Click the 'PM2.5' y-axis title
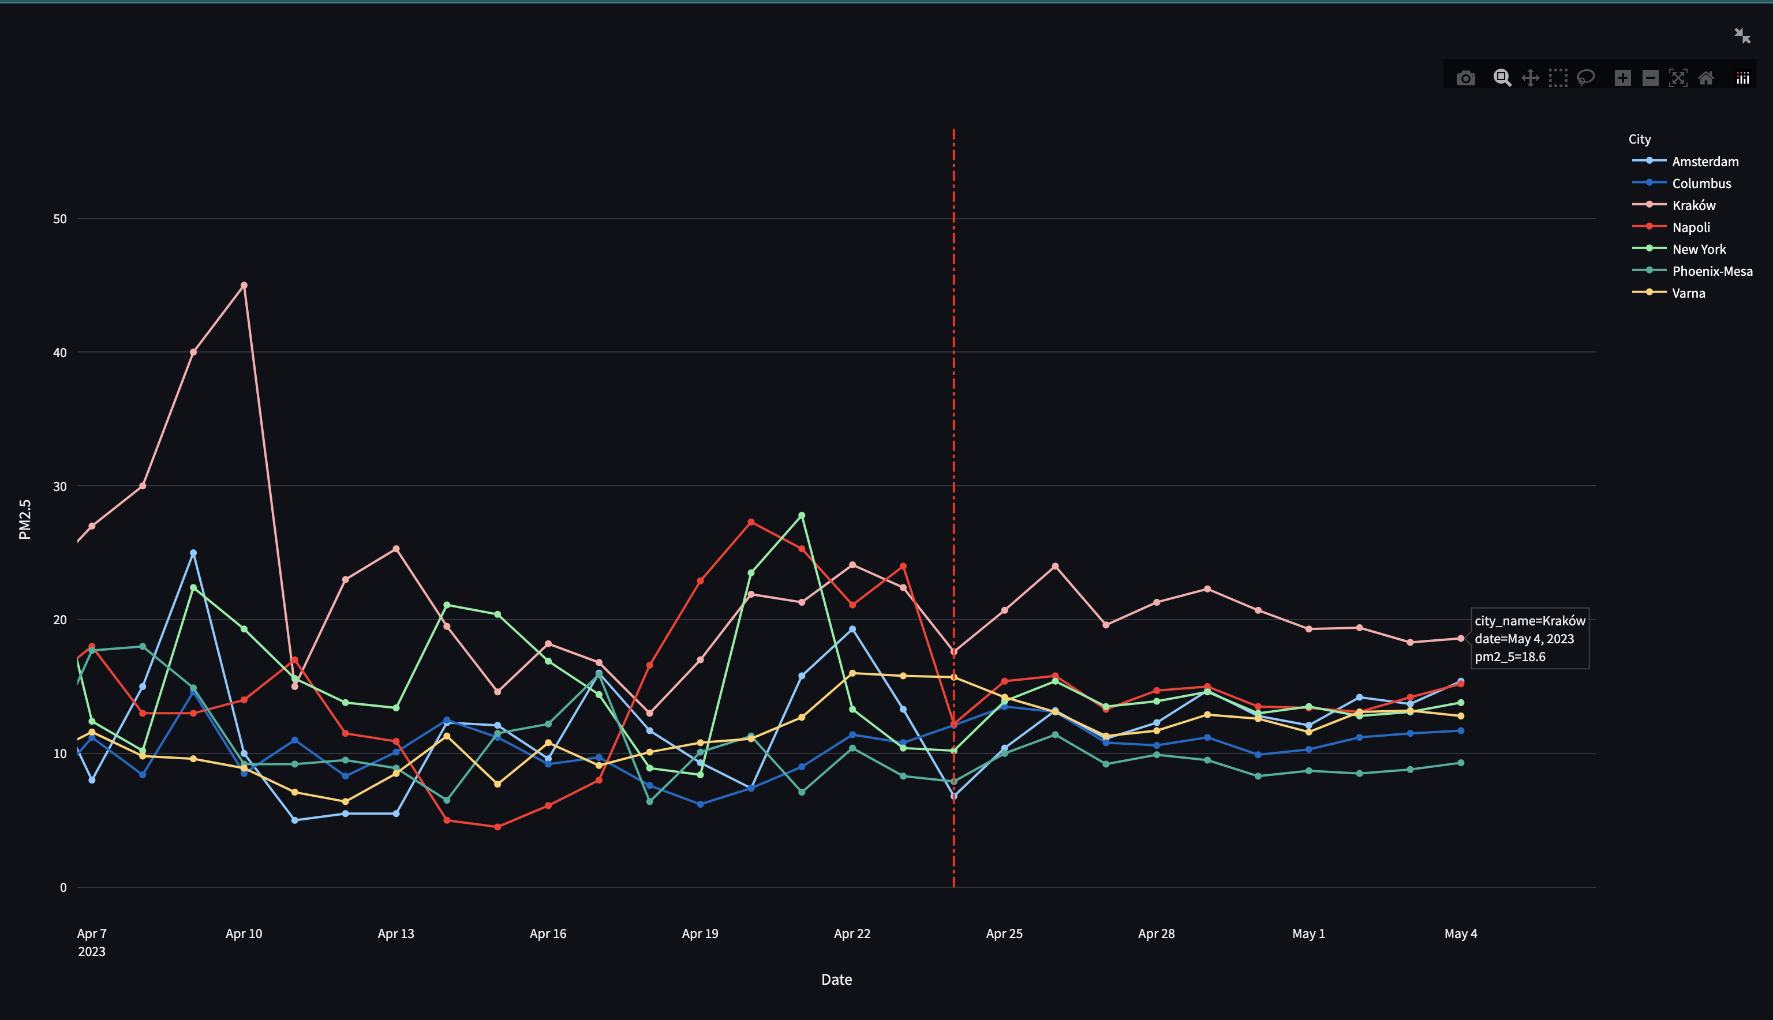Image resolution: width=1773 pixels, height=1020 pixels. [x=25, y=519]
